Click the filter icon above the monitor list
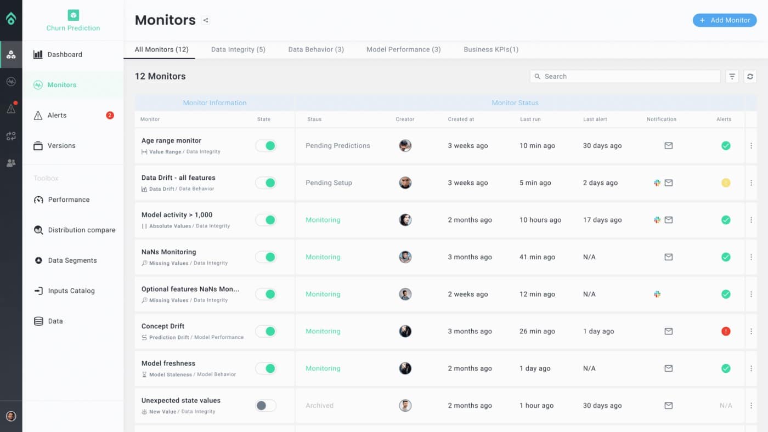The width and height of the screenshot is (768, 432). (732, 76)
